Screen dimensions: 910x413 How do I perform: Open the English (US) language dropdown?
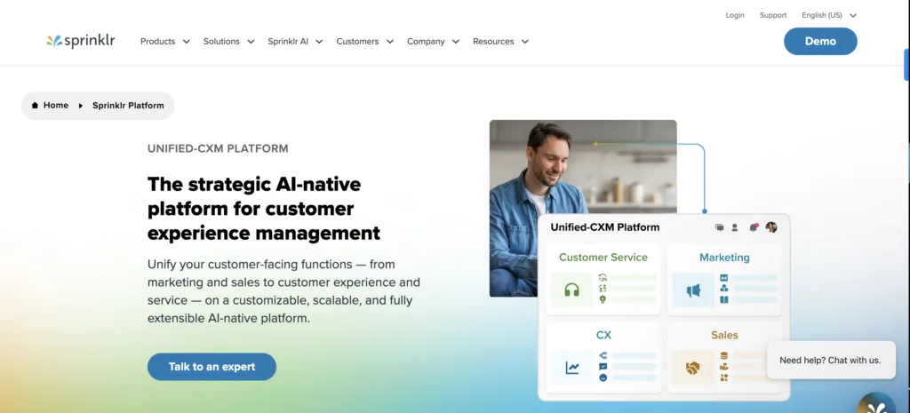point(829,16)
